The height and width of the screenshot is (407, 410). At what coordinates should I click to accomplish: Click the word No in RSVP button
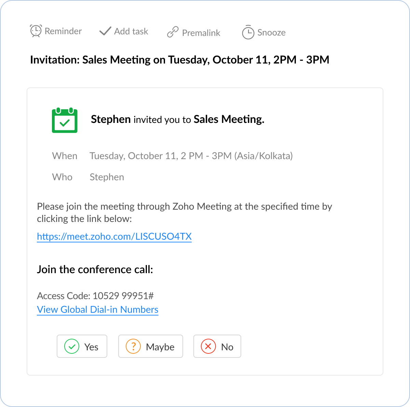[x=227, y=347]
